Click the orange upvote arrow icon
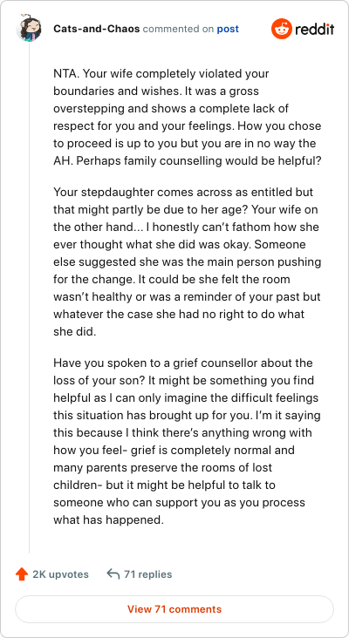 21,574
